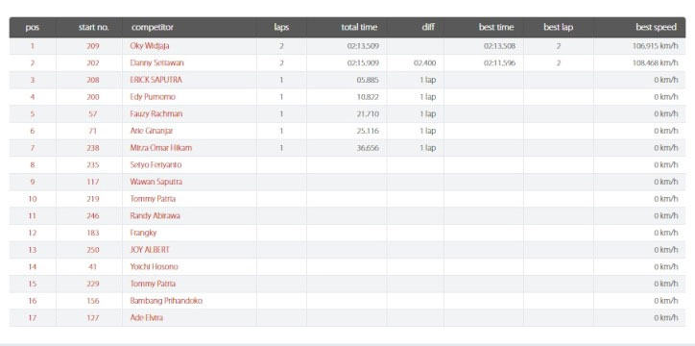This screenshot has height=346, width=695.
Task: Open Mirza Omar Hikam competitor link
Action: click(x=161, y=148)
